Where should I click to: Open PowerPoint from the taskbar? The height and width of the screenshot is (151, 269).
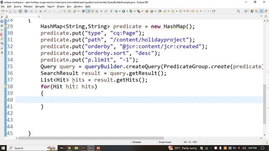click(x=98, y=148)
